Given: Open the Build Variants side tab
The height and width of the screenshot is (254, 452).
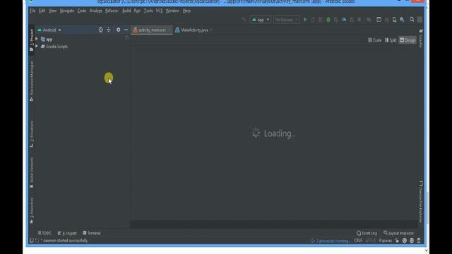Looking at the screenshot, I should [32, 172].
